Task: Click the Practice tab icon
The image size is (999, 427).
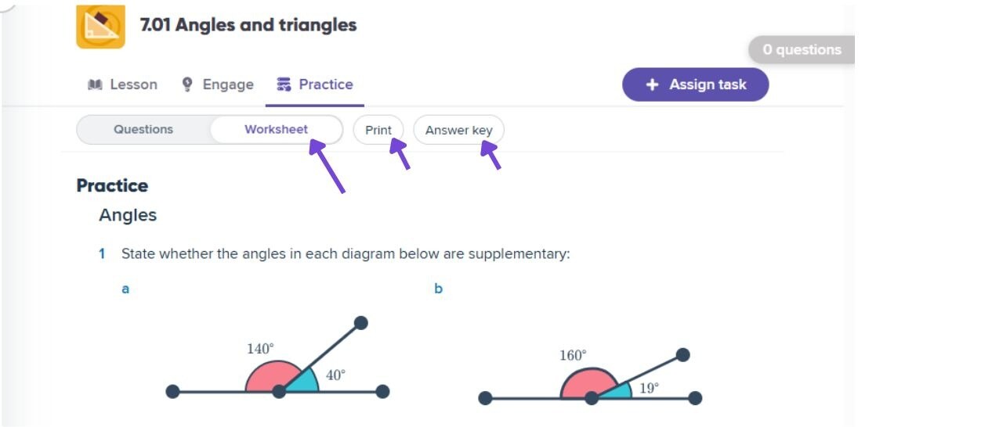Action: (284, 84)
